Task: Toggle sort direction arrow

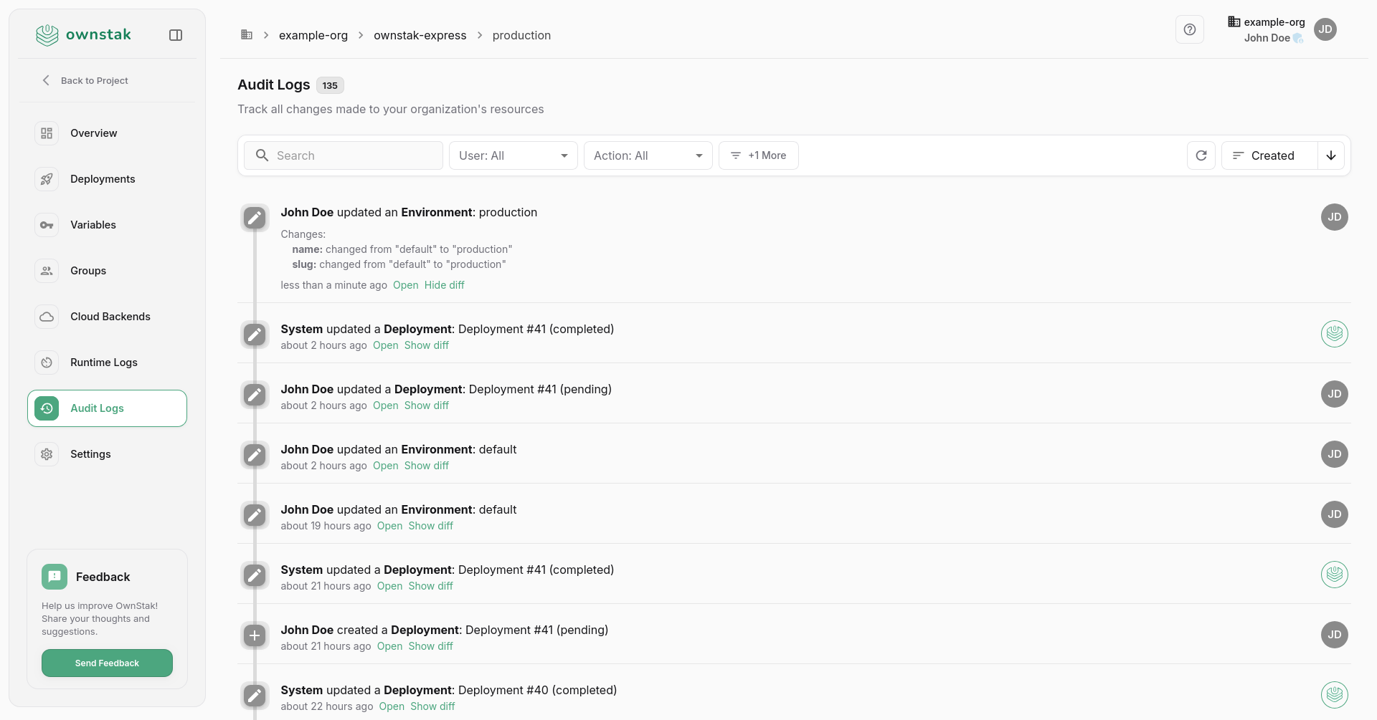Action: [1331, 155]
